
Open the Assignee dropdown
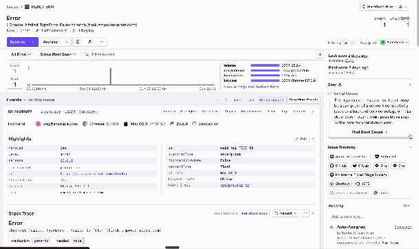[x=394, y=43]
